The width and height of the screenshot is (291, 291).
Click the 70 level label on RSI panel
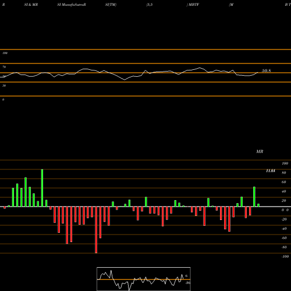[x=4, y=67]
